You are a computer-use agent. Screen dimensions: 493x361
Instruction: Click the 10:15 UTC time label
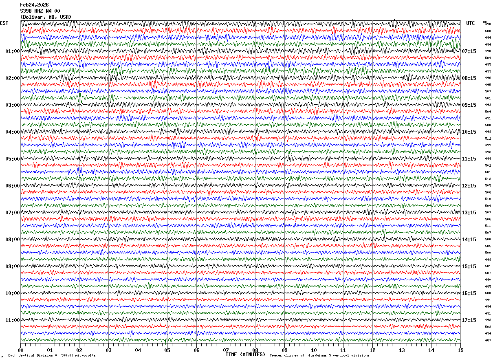(x=469, y=132)
